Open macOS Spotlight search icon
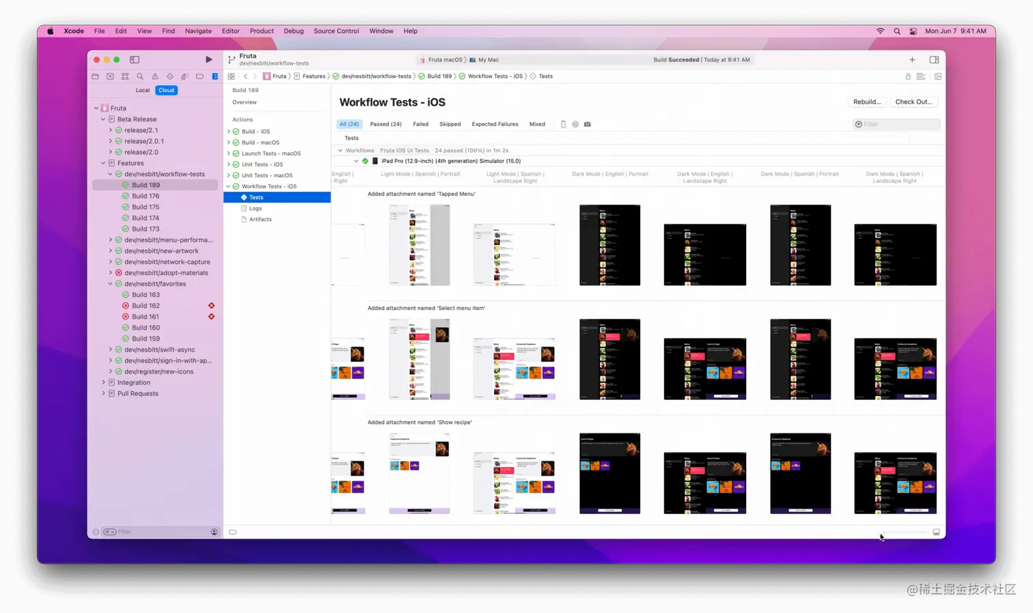The image size is (1033, 613). tap(897, 31)
